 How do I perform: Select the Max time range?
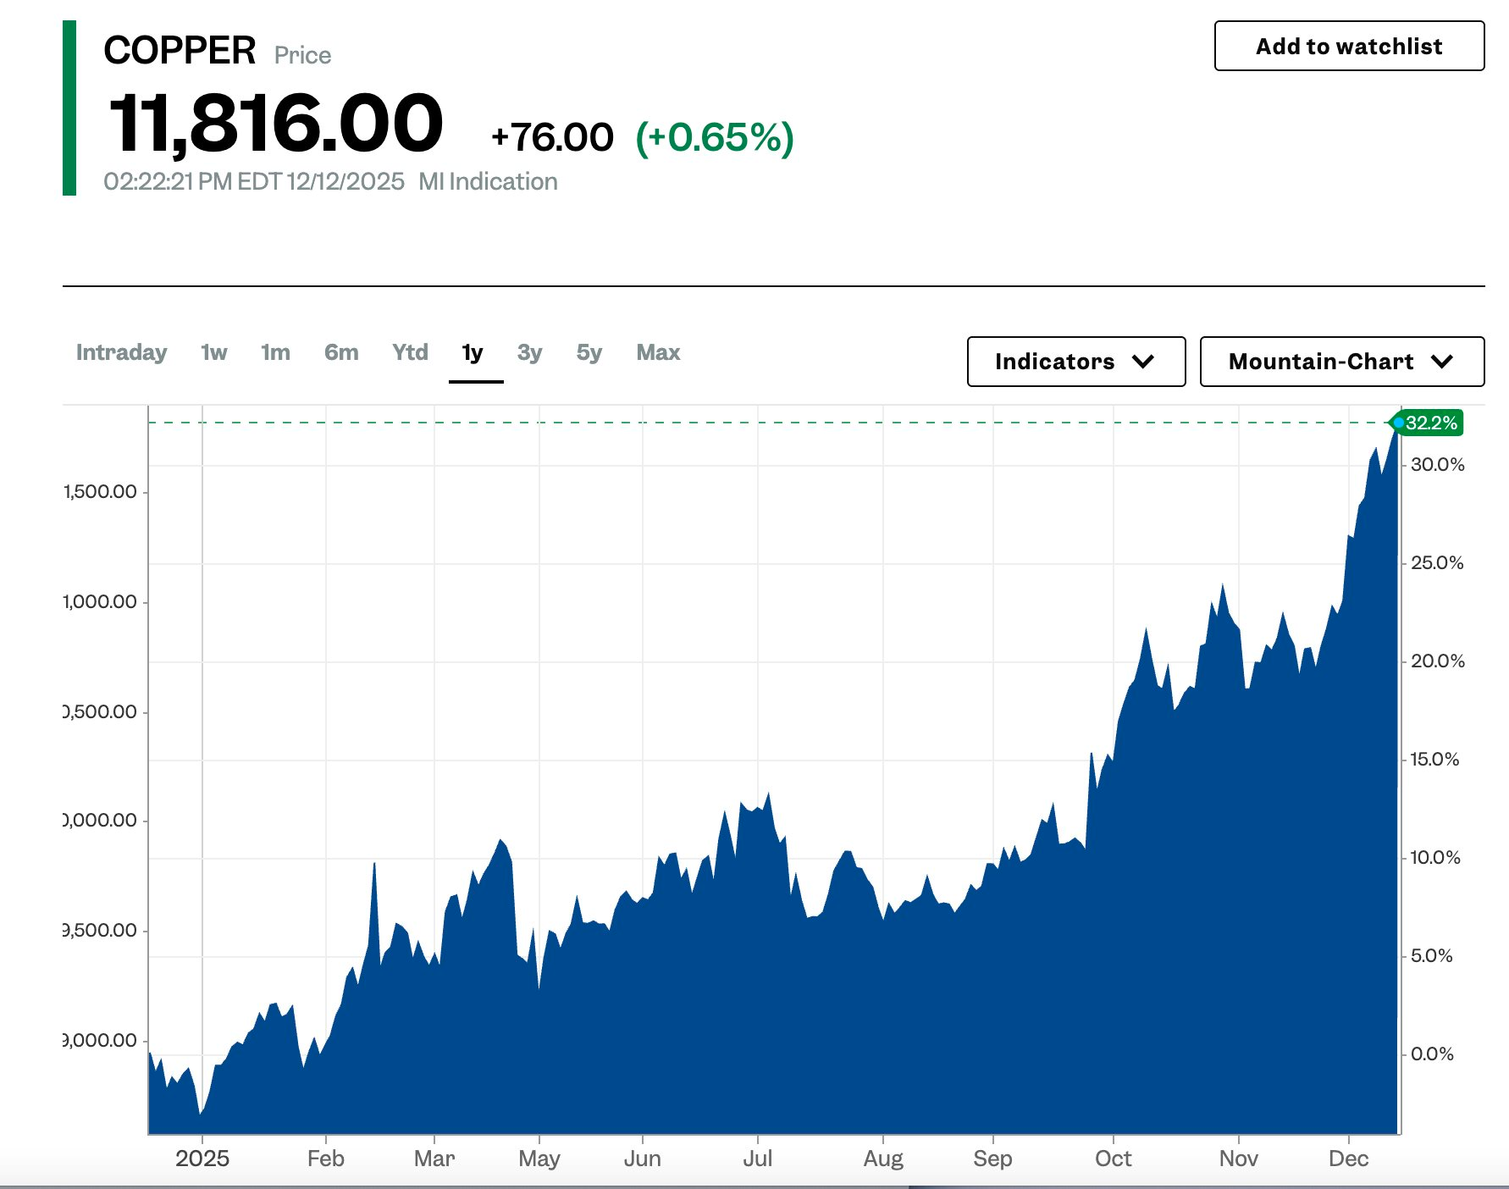click(x=658, y=352)
